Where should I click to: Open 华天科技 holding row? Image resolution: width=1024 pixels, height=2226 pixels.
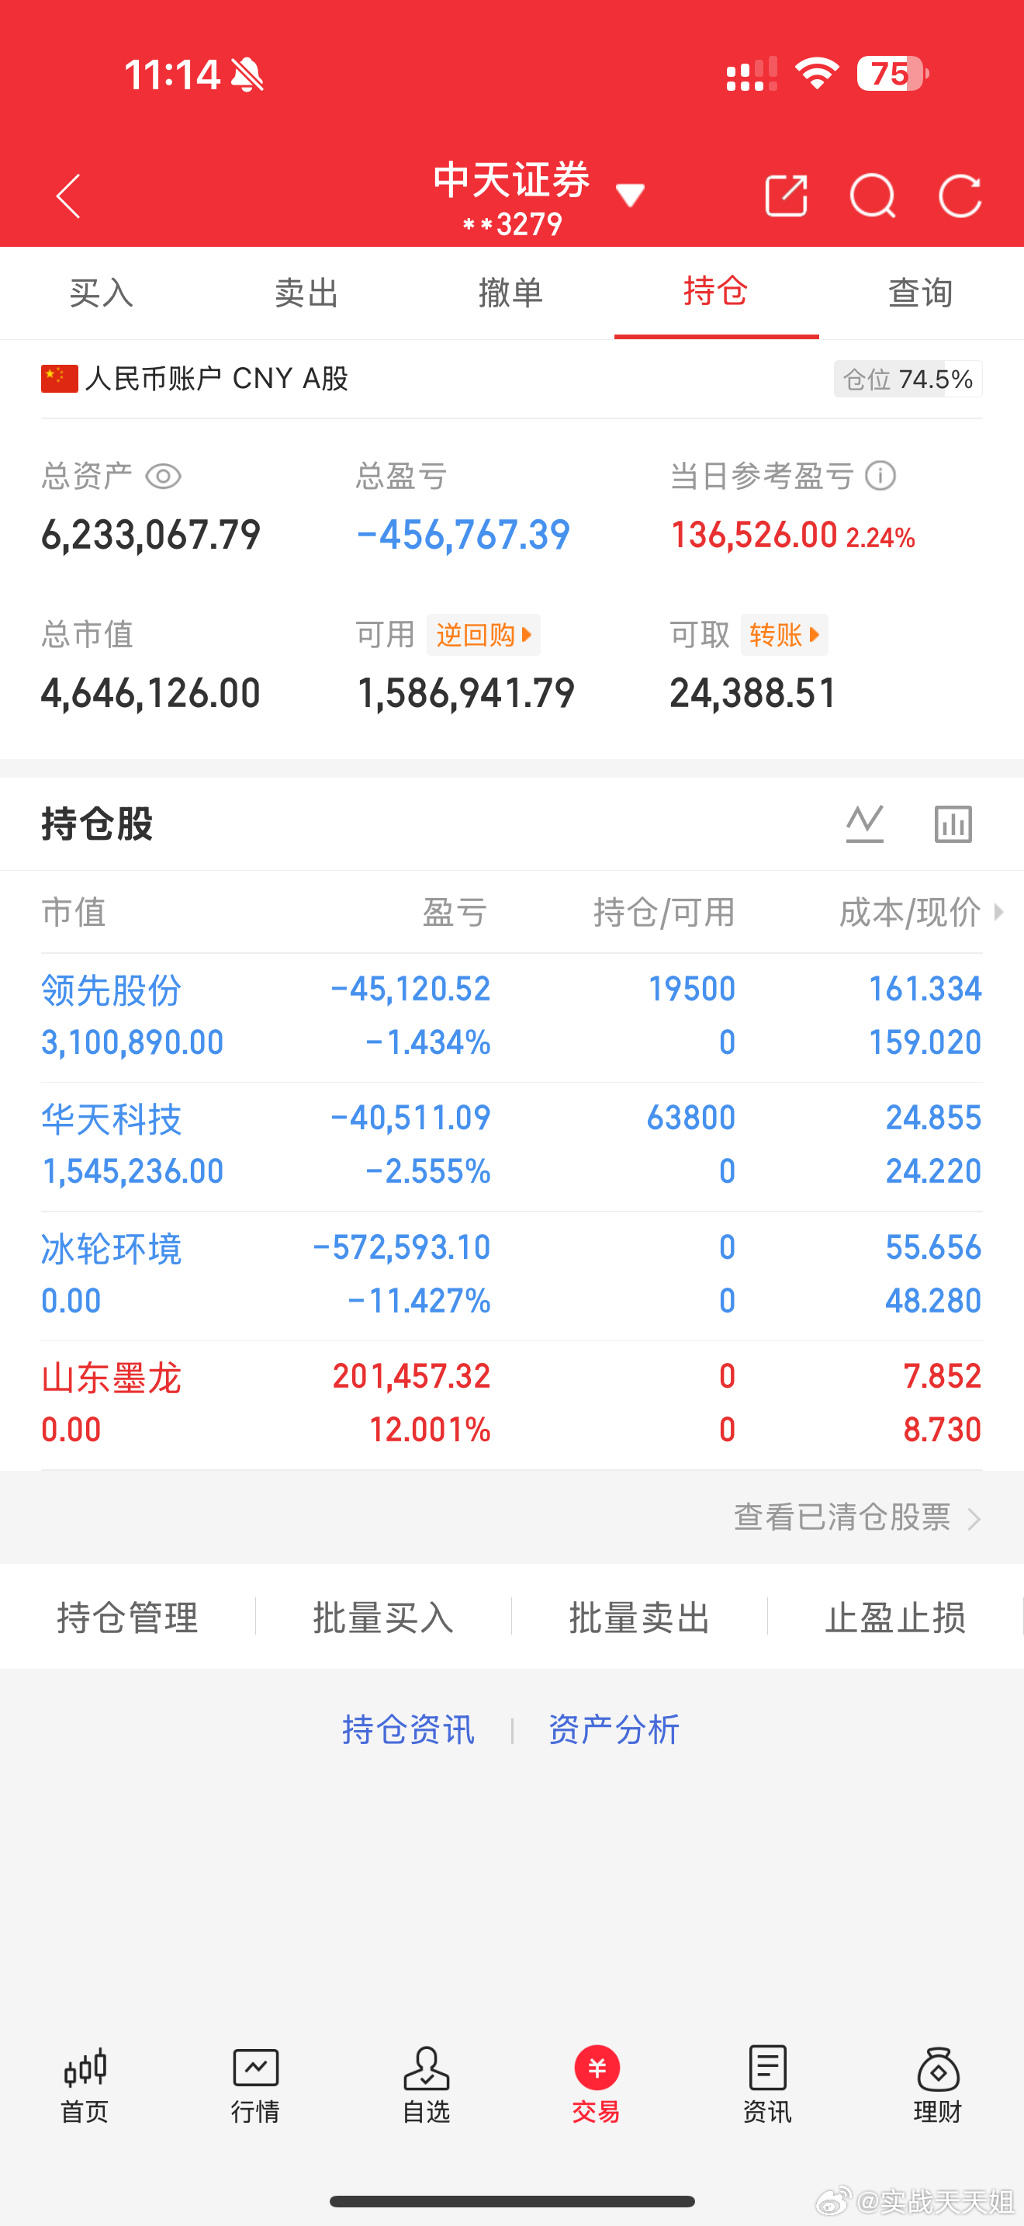[x=511, y=1146]
